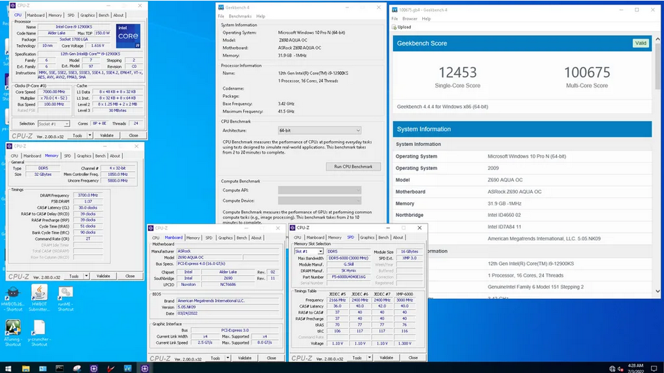Viewport: 664px width, 373px height.
Task: Click the BIOS Version field 5.05.NK09
Action: [228, 307]
